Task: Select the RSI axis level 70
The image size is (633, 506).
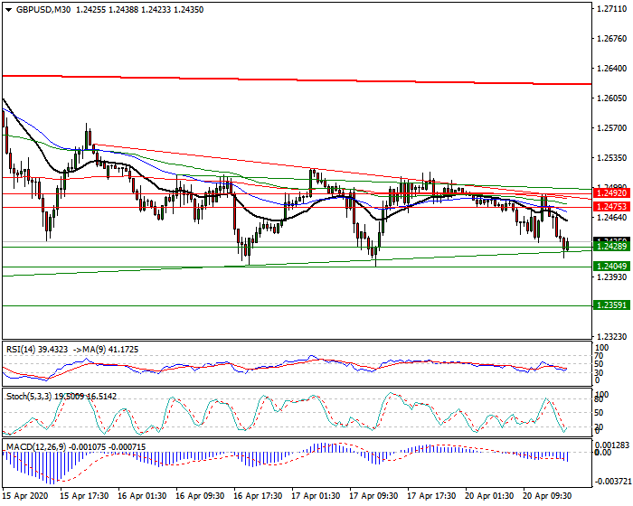Action: 599,356
